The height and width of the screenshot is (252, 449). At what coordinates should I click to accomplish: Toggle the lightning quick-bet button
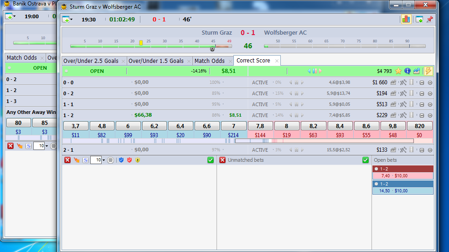click(x=428, y=71)
